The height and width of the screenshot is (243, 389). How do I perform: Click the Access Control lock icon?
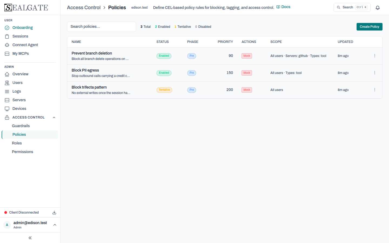click(x=7, y=117)
